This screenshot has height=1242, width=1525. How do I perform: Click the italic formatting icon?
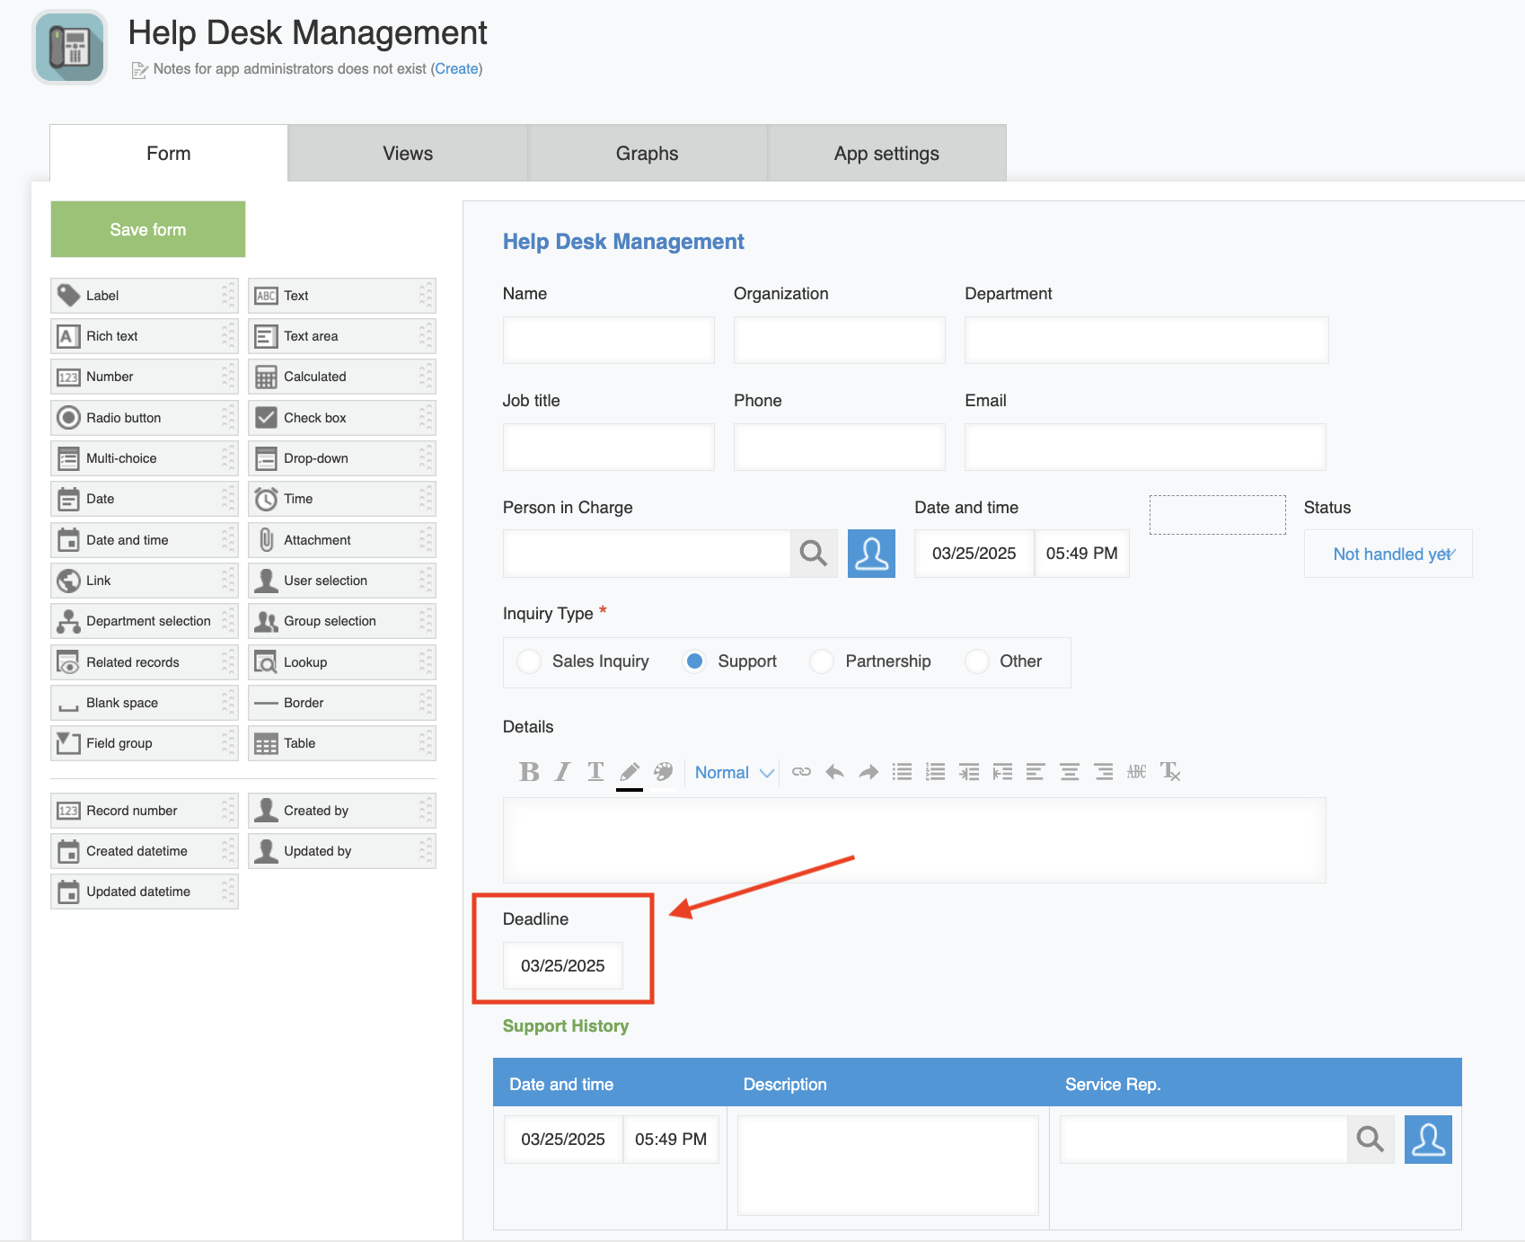(x=562, y=772)
